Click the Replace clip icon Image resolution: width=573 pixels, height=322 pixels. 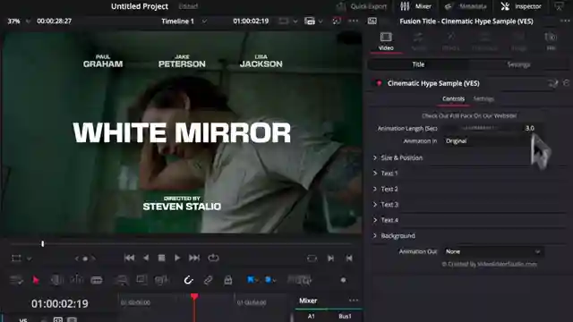(161, 280)
